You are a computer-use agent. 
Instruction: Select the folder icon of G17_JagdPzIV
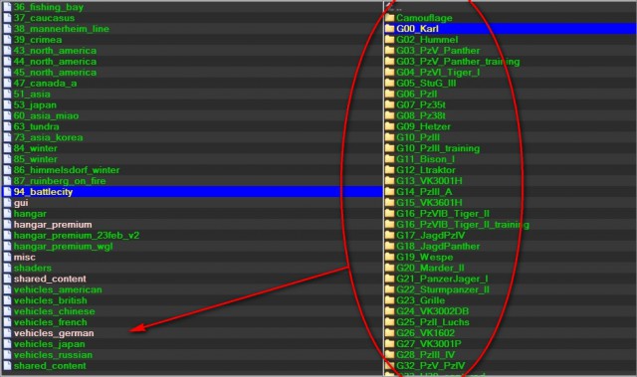coord(389,236)
